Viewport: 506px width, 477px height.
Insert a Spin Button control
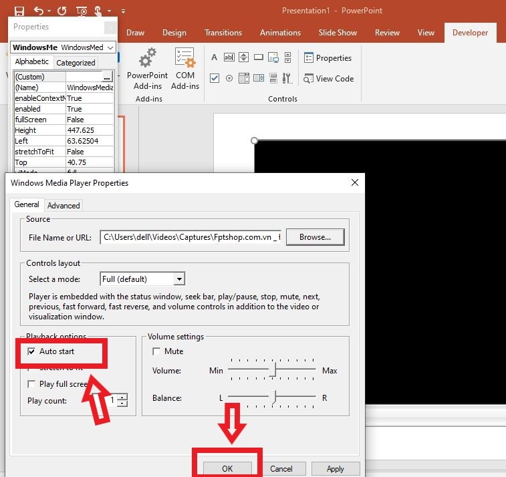coord(243,57)
